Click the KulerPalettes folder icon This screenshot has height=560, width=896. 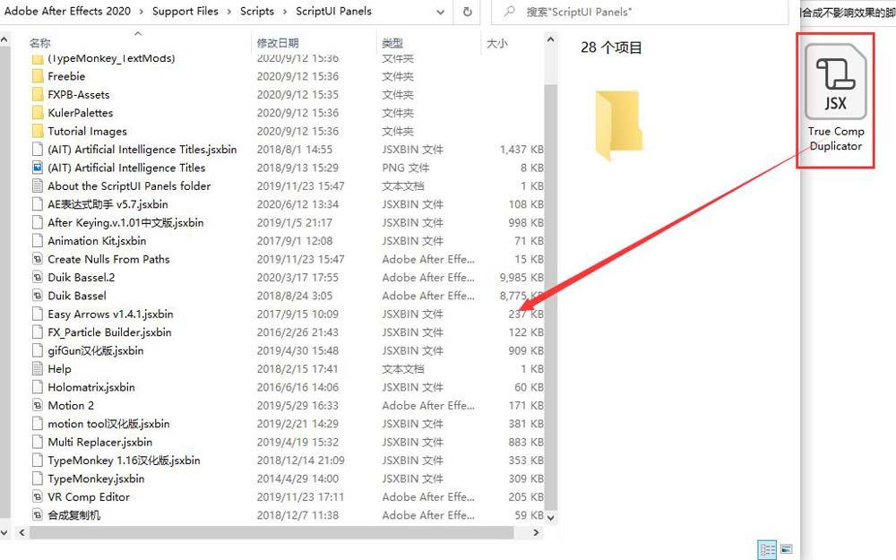click(38, 113)
